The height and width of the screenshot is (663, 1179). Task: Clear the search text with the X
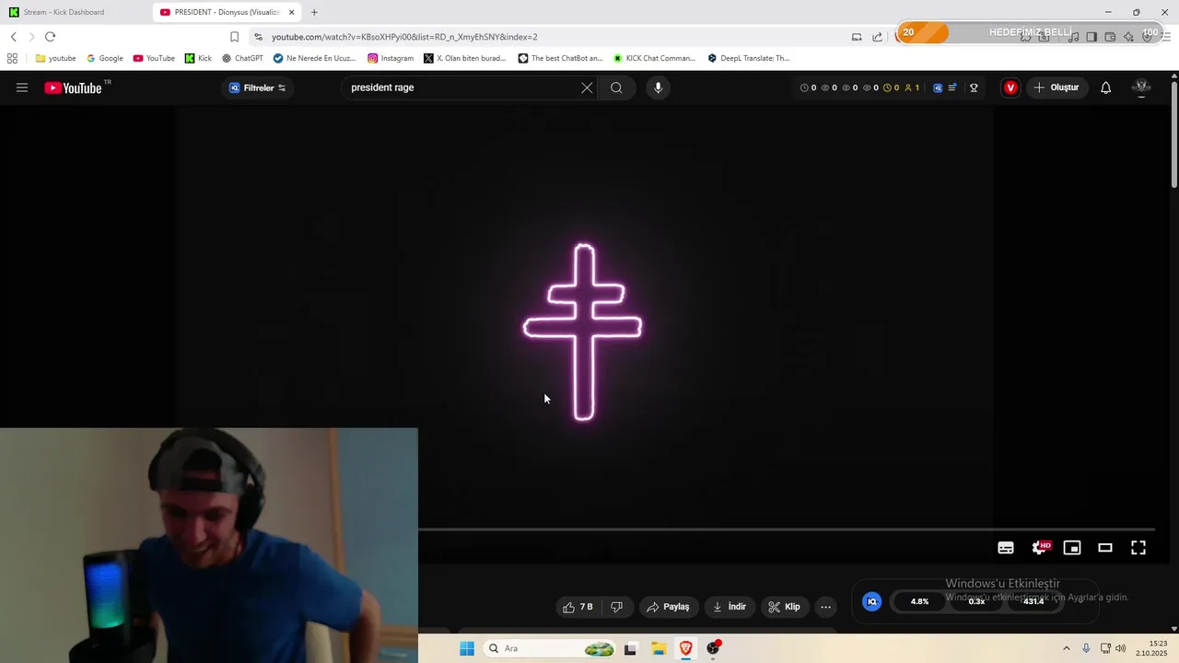point(587,87)
